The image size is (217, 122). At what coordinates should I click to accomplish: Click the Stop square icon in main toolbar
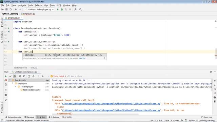pos(70,9)
